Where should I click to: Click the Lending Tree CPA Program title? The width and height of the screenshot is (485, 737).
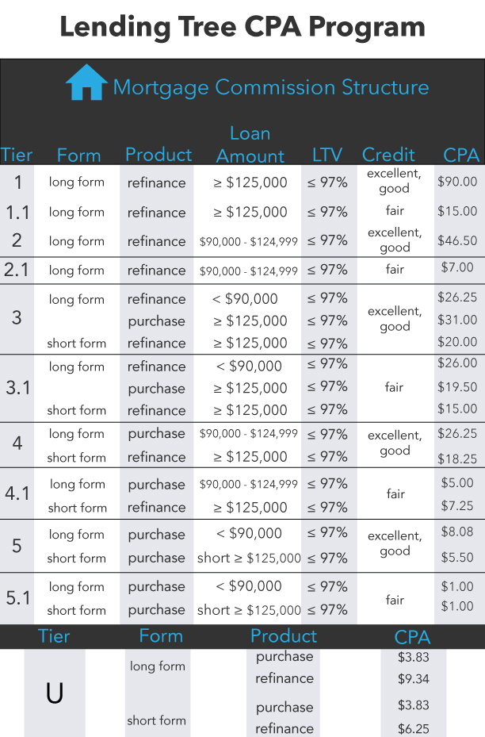point(242,27)
